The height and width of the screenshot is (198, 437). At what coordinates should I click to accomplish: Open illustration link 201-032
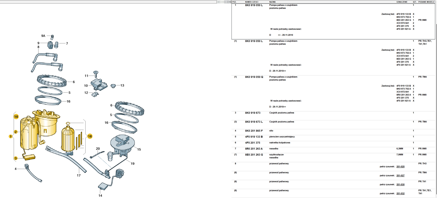point(400,194)
